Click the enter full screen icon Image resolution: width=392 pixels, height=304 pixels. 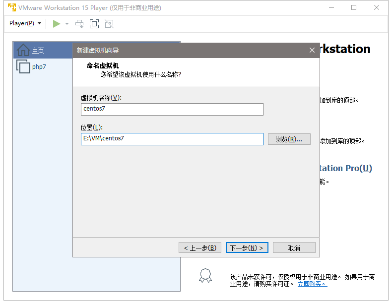point(94,24)
